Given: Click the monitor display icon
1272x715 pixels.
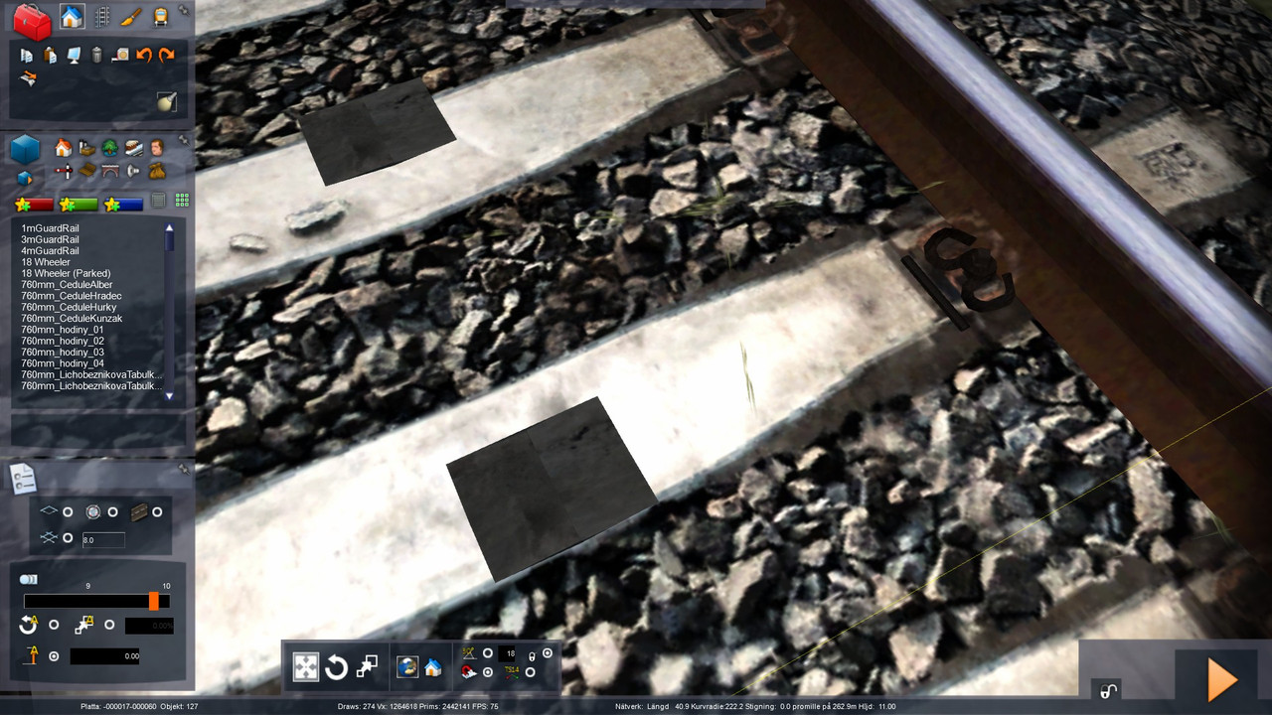Looking at the screenshot, I should 74,55.
